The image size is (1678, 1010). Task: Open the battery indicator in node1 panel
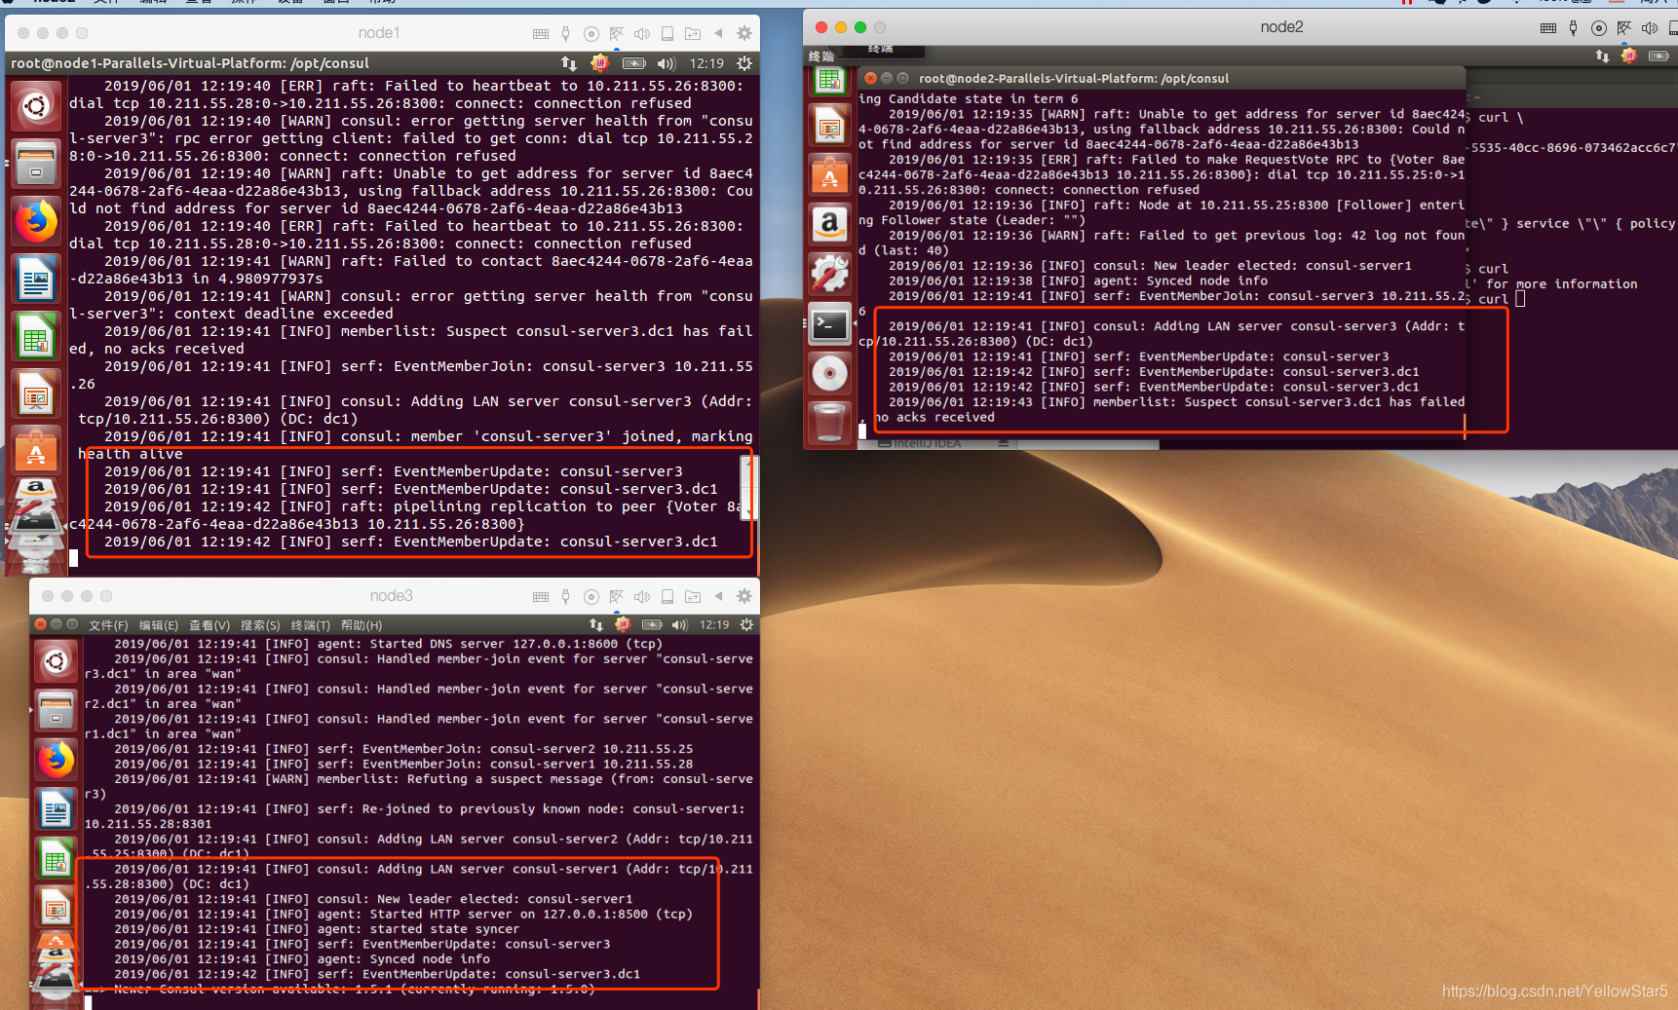(x=634, y=63)
